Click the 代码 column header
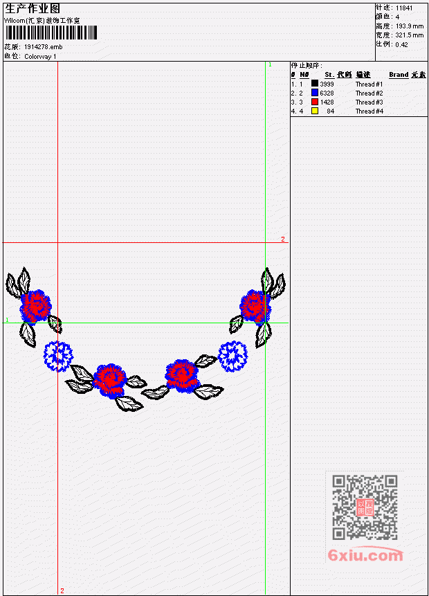The width and height of the screenshot is (429, 596). coord(345,75)
